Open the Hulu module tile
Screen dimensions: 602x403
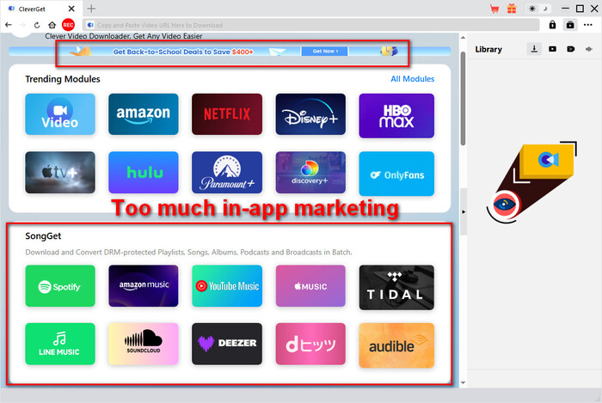point(144,172)
